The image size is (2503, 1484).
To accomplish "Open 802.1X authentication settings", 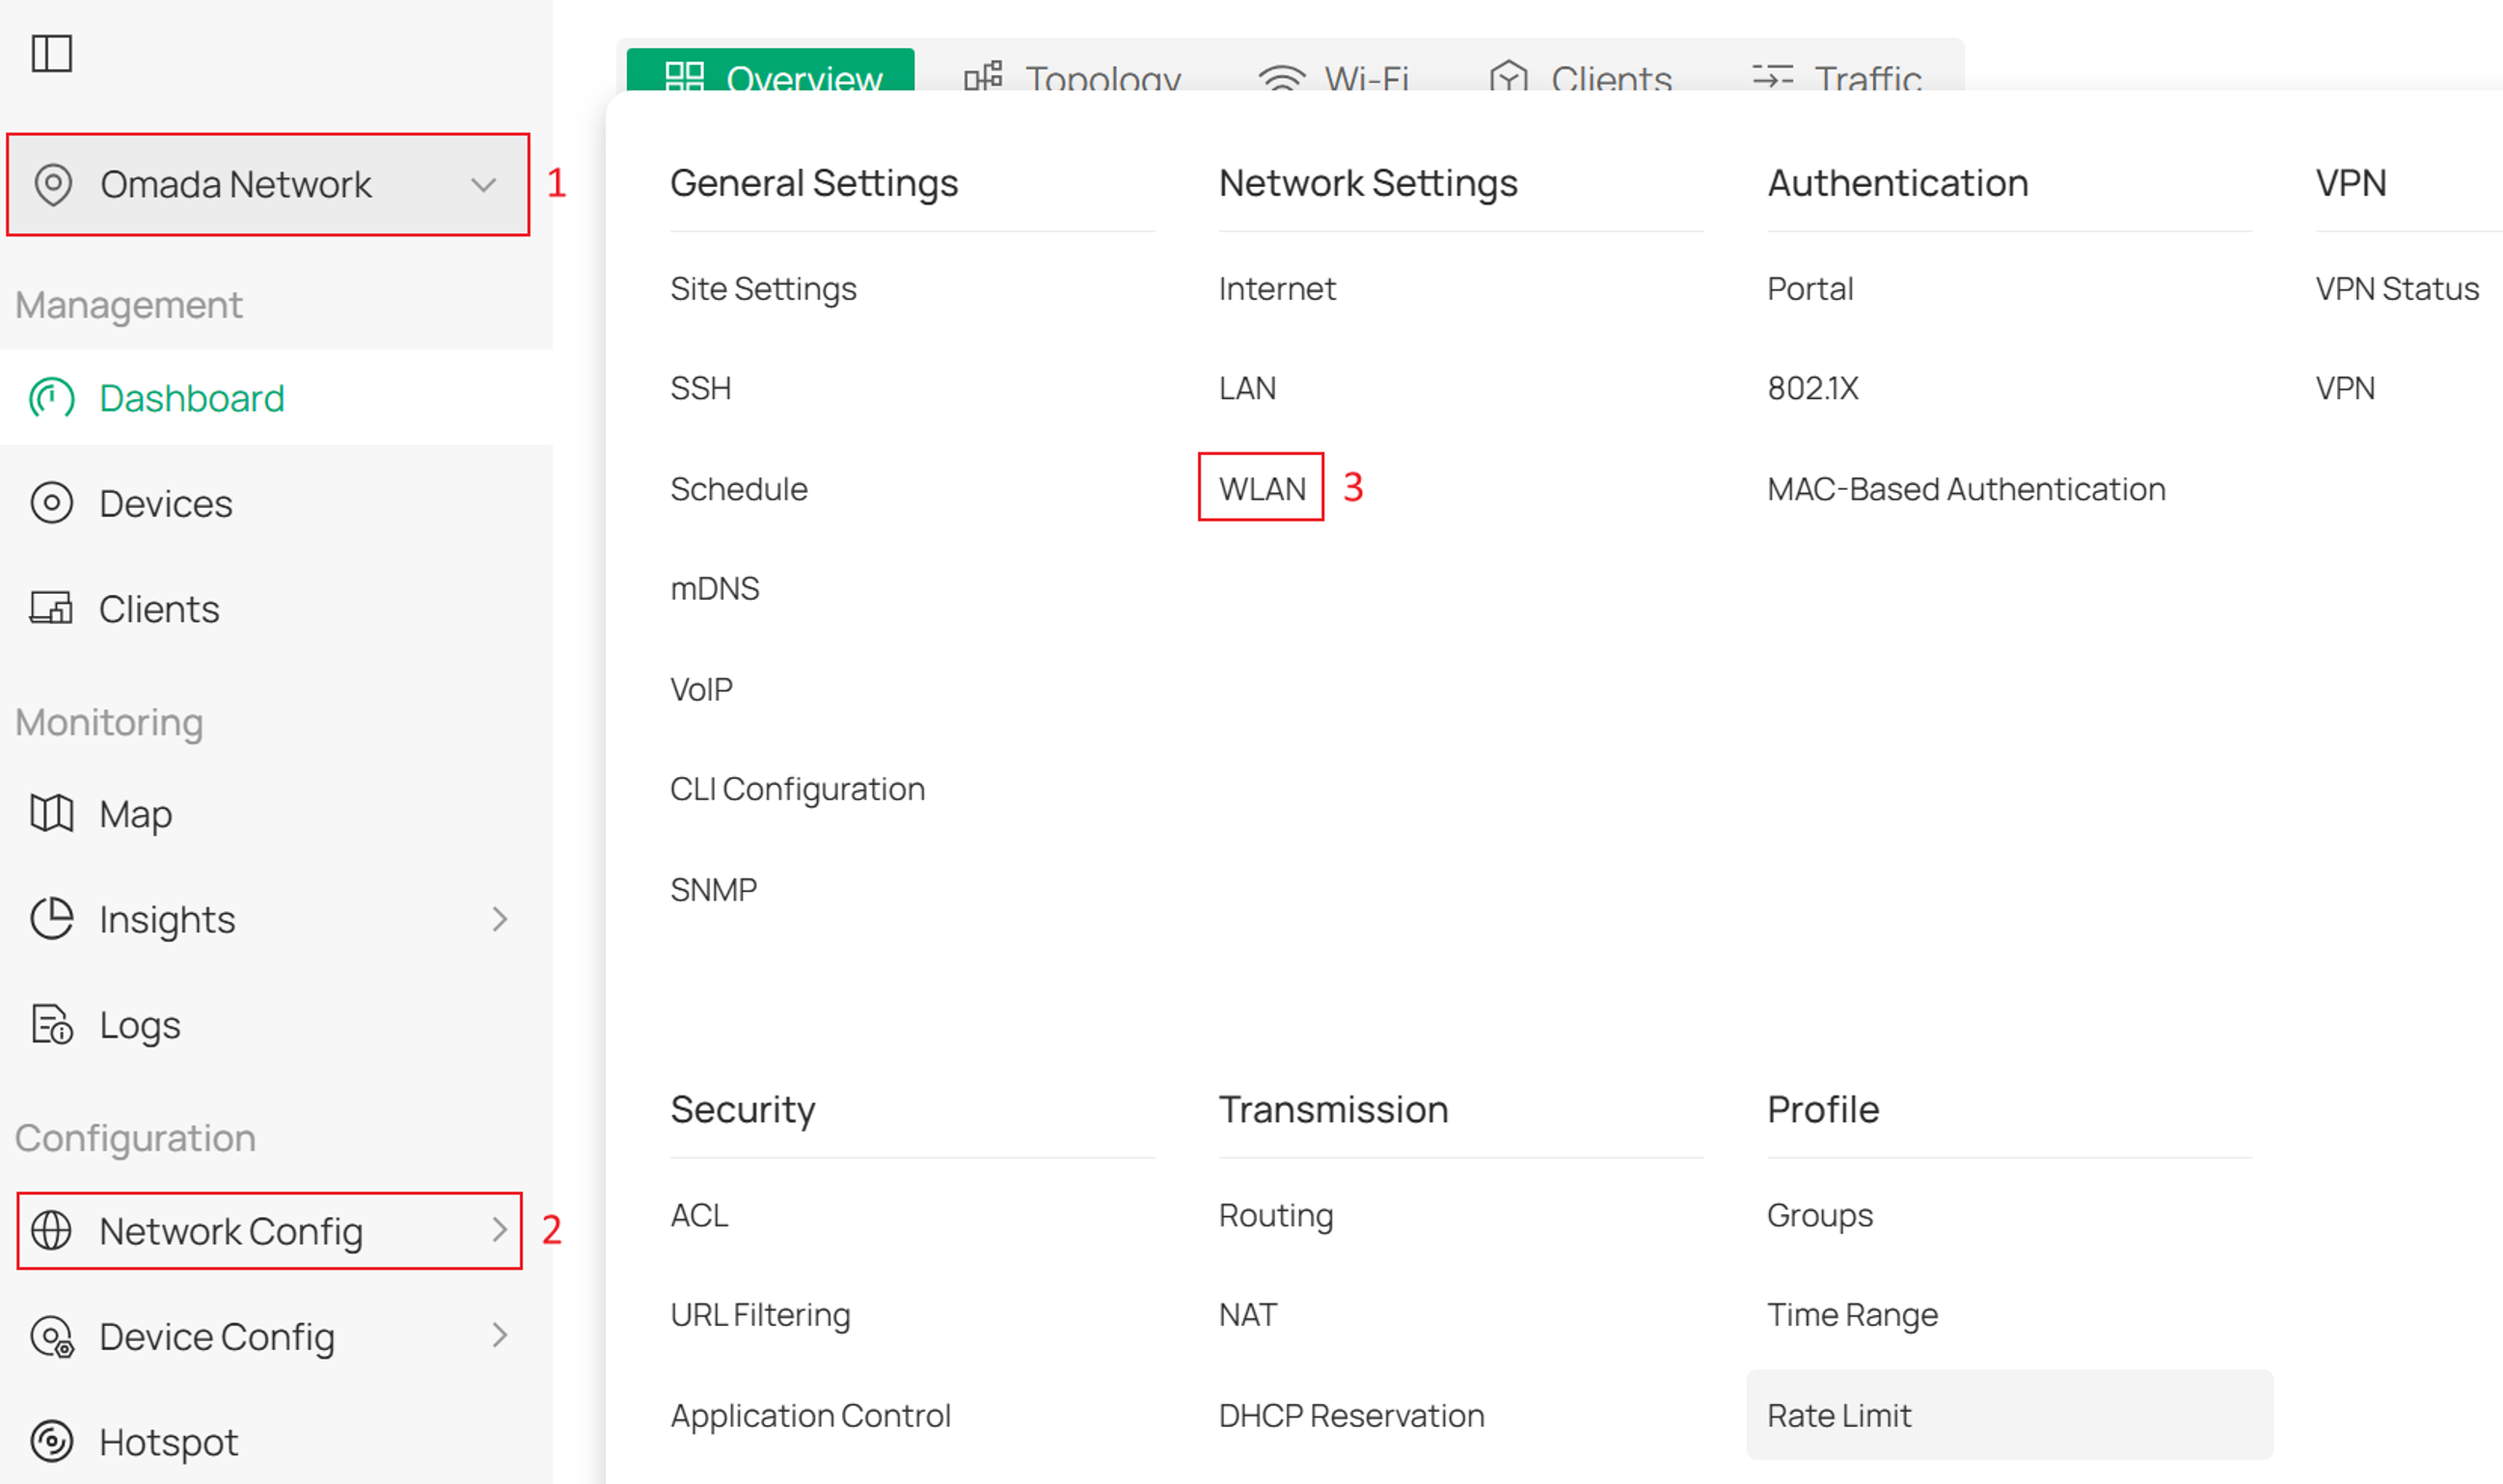I will pyautogui.click(x=1813, y=388).
